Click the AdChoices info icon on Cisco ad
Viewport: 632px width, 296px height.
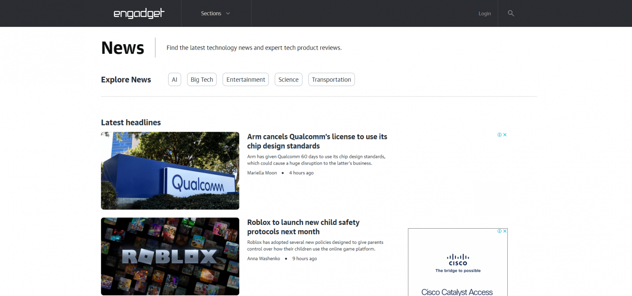tap(500, 231)
